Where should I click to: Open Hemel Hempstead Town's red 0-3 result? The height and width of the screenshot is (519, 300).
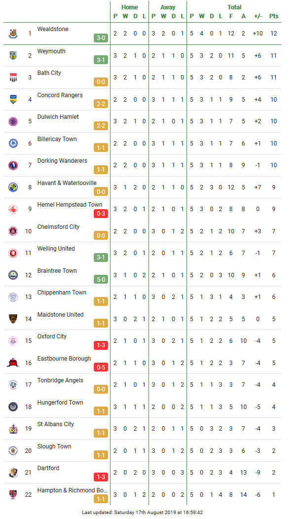pyautogui.click(x=101, y=214)
